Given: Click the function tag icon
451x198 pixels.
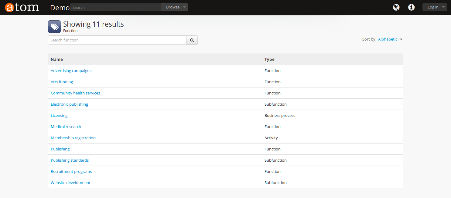Looking at the screenshot, I should (x=54, y=27).
